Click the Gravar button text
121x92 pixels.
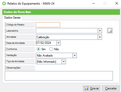[x=94, y=88]
